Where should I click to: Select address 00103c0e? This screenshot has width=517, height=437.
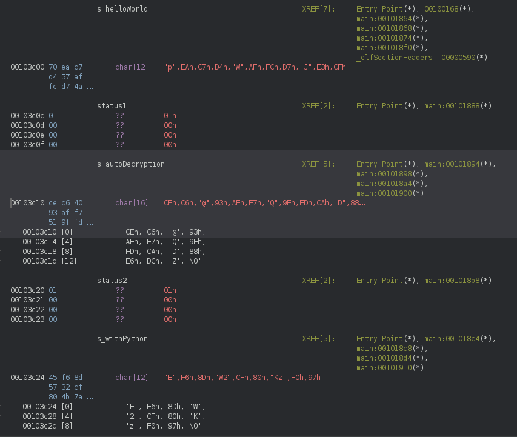tap(27, 135)
